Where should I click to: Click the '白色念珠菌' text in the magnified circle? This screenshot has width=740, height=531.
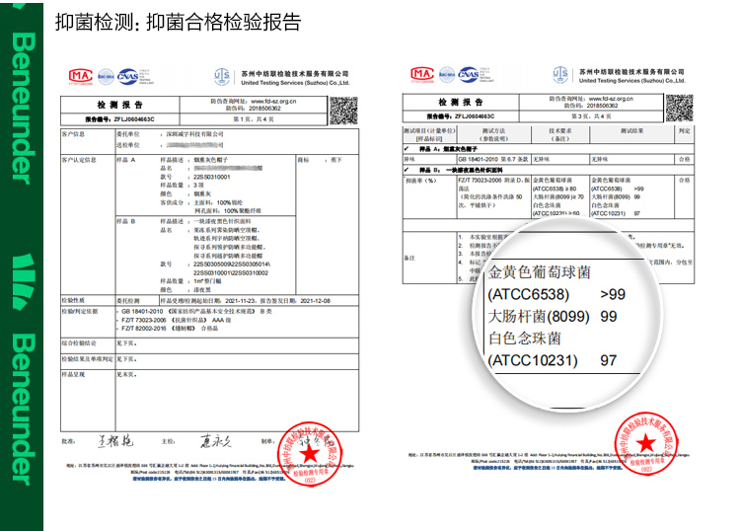pos(525,339)
